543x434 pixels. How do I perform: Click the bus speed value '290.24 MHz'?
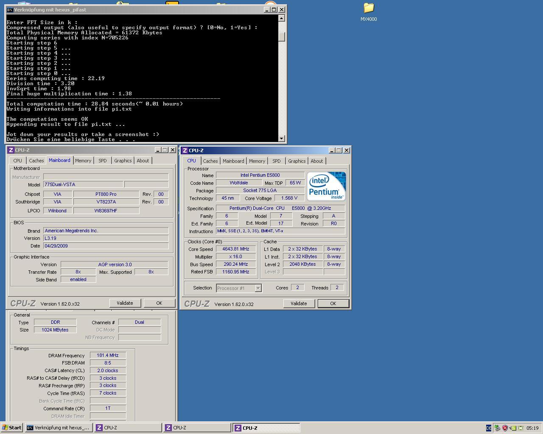pos(236,264)
